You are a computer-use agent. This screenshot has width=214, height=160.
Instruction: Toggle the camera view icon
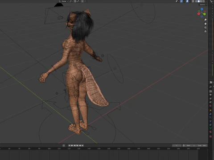pos(206,28)
